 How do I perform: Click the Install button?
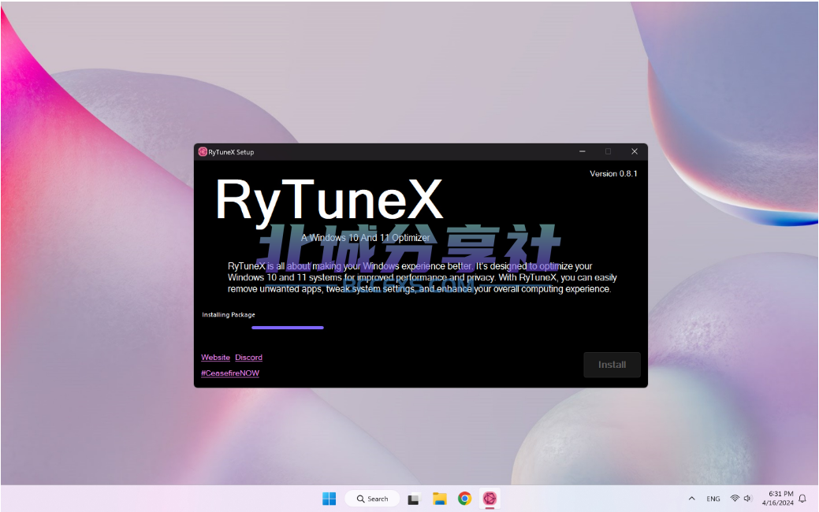click(x=612, y=365)
